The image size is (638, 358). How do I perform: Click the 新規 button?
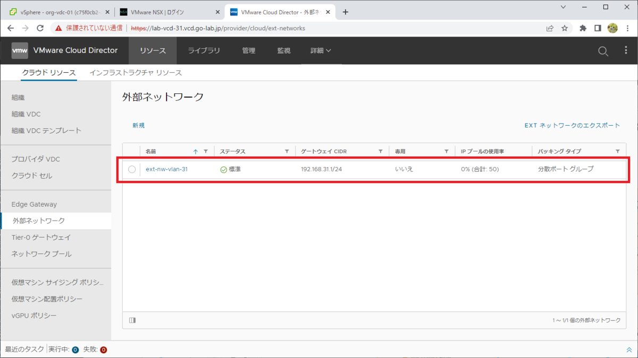(x=139, y=126)
